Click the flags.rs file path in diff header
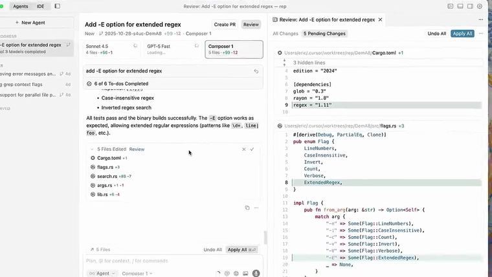 (x=340, y=126)
